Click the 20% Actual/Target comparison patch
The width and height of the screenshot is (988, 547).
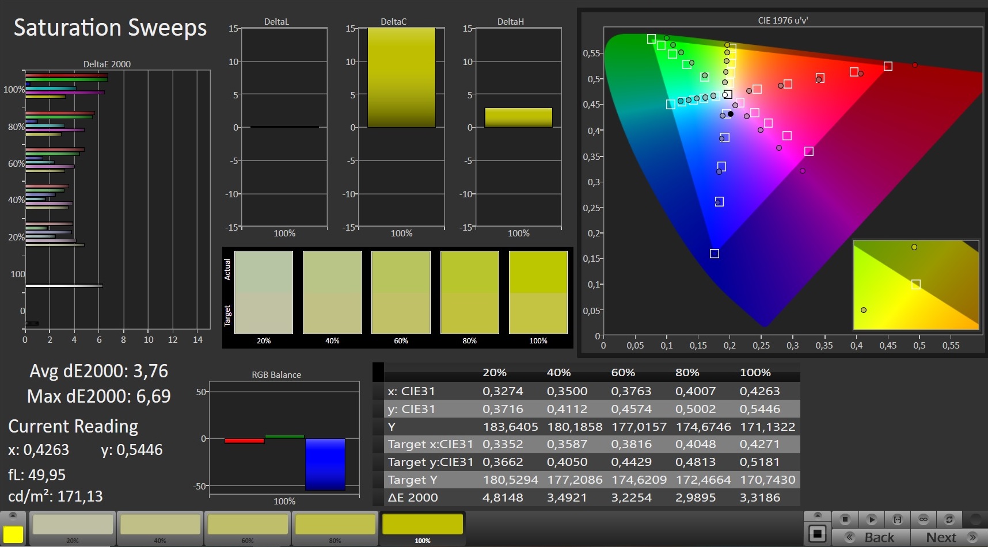[x=264, y=292]
